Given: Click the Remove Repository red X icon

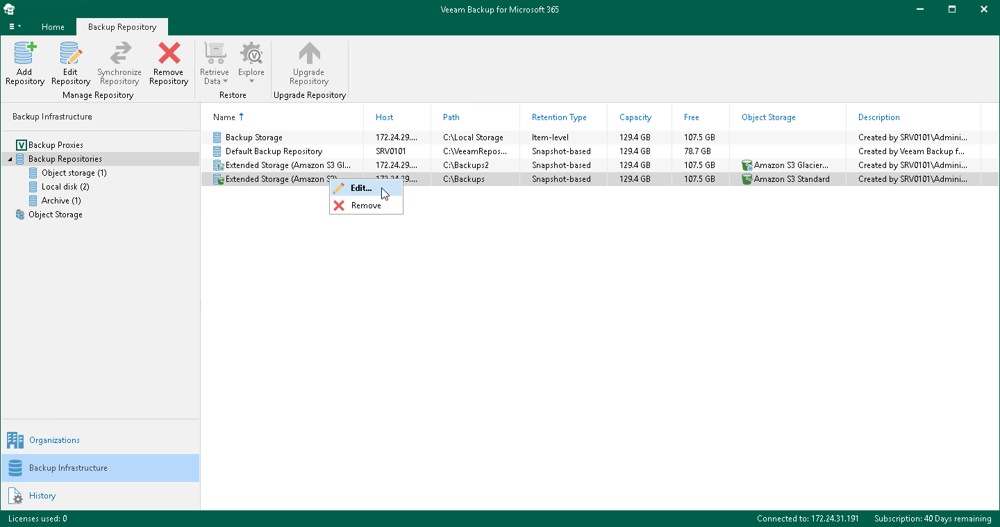Looking at the screenshot, I should [169, 53].
